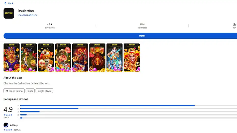Select the Slots tag chip
The height and width of the screenshot is (133, 237).
pyautogui.click(x=30, y=91)
